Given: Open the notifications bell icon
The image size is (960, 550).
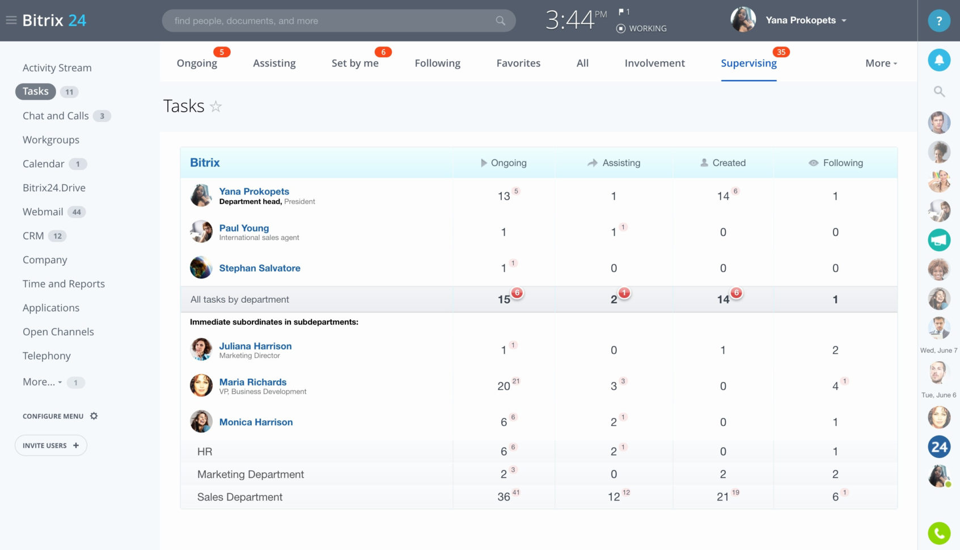Looking at the screenshot, I should click(x=939, y=60).
